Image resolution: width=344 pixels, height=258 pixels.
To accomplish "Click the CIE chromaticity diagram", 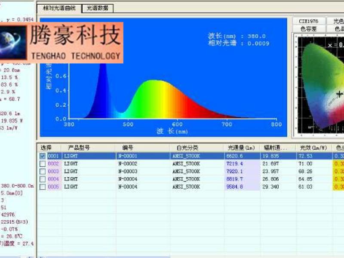I will click(x=320, y=84).
